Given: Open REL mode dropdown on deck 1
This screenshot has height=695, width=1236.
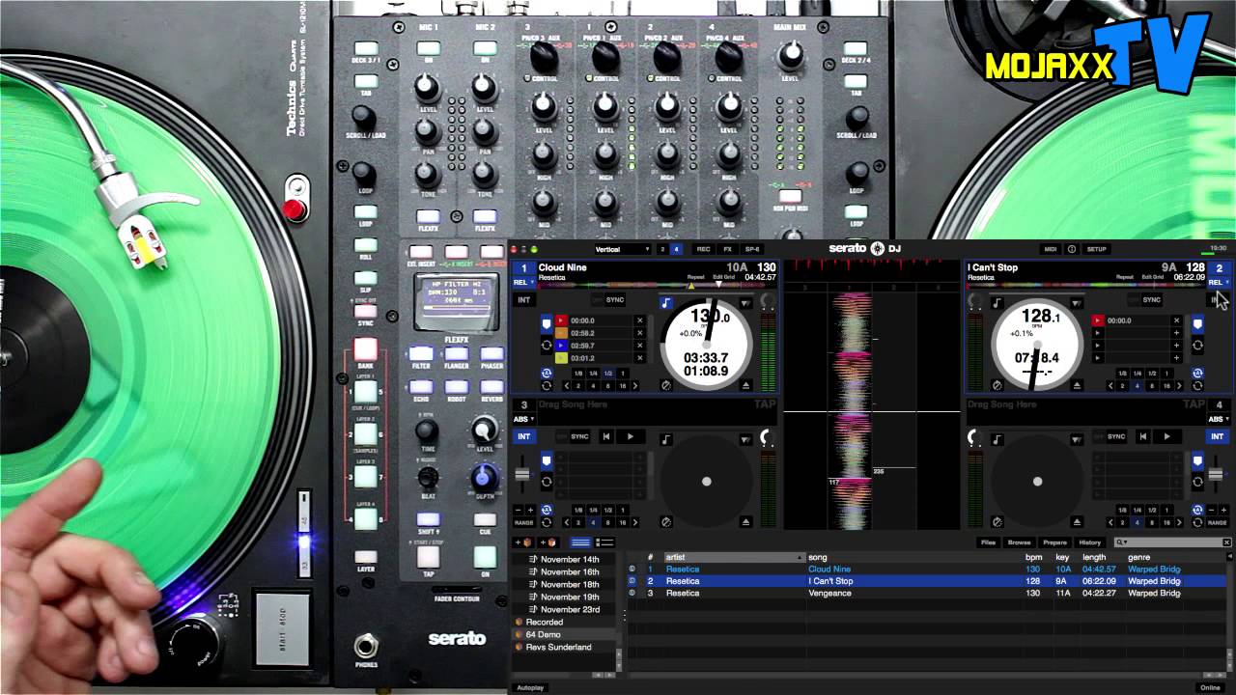Looking at the screenshot, I should tap(524, 282).
